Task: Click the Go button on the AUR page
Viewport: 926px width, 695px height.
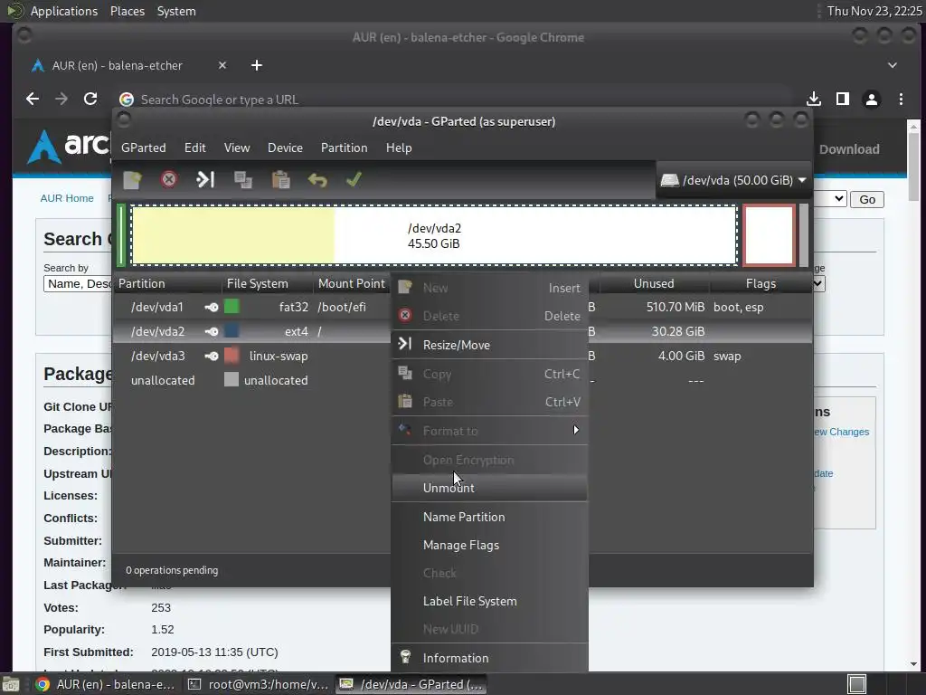Action: pos(867,199)
